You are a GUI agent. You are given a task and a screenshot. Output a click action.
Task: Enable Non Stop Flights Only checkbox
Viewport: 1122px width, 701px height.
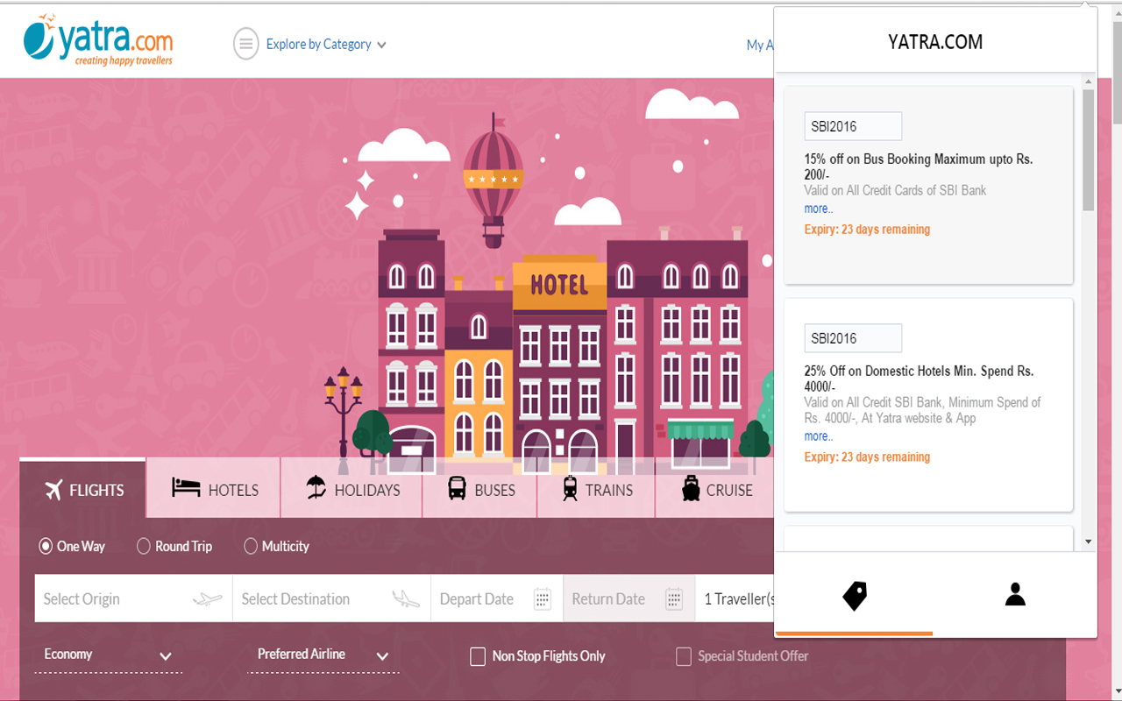[x=478, y=656]
